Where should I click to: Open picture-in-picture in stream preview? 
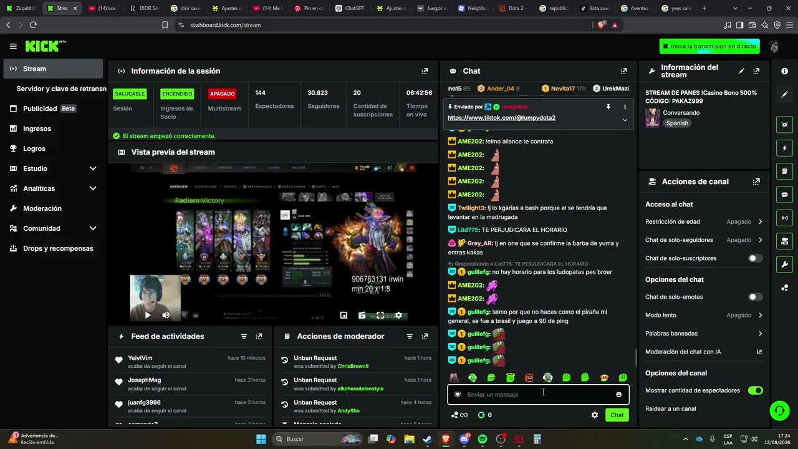coord(344,316)
